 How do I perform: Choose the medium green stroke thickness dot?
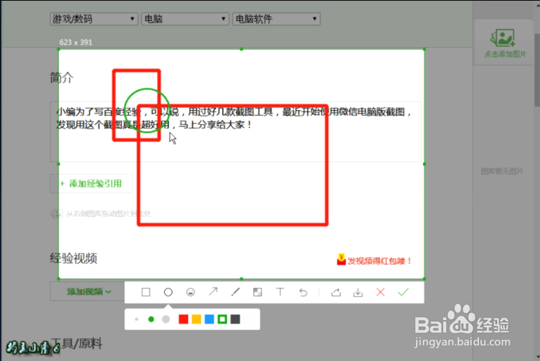point(151,319)
